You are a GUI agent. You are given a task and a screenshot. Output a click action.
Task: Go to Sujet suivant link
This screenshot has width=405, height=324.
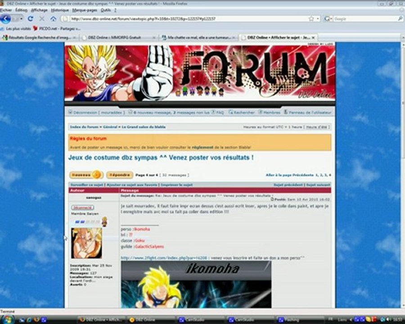[318, 185]
